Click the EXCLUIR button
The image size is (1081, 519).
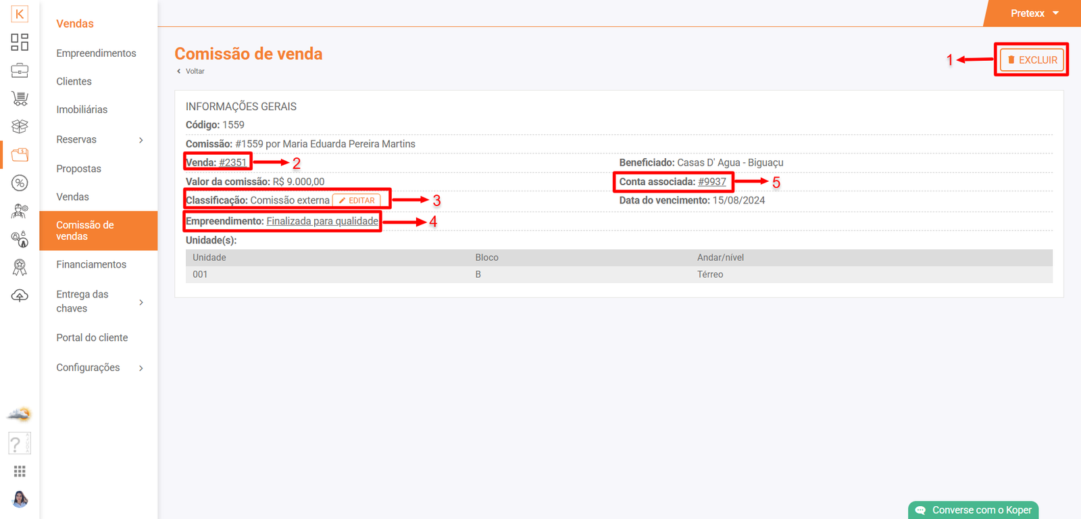point(1032,60)
